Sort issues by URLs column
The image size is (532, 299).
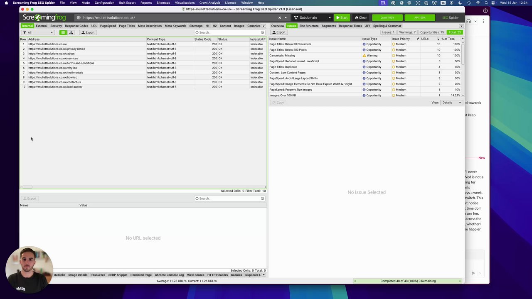(x=430, y=39)
